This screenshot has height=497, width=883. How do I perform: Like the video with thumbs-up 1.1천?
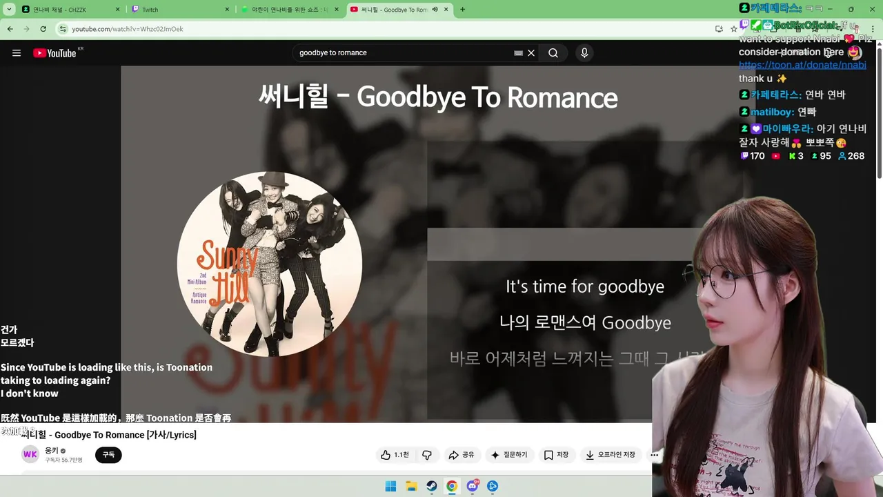[395, 455]
